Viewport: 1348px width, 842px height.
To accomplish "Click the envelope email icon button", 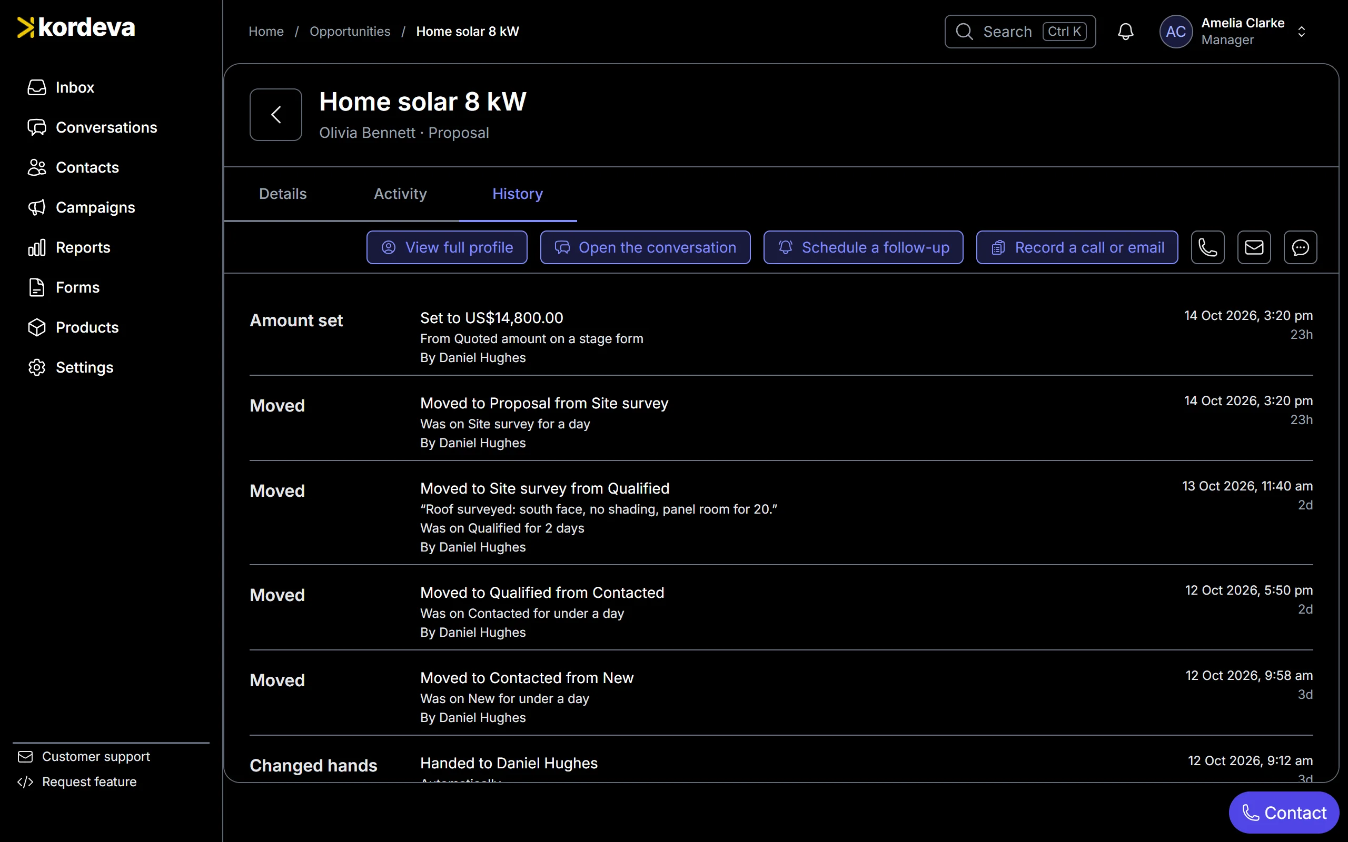I will coord(1254,247).
